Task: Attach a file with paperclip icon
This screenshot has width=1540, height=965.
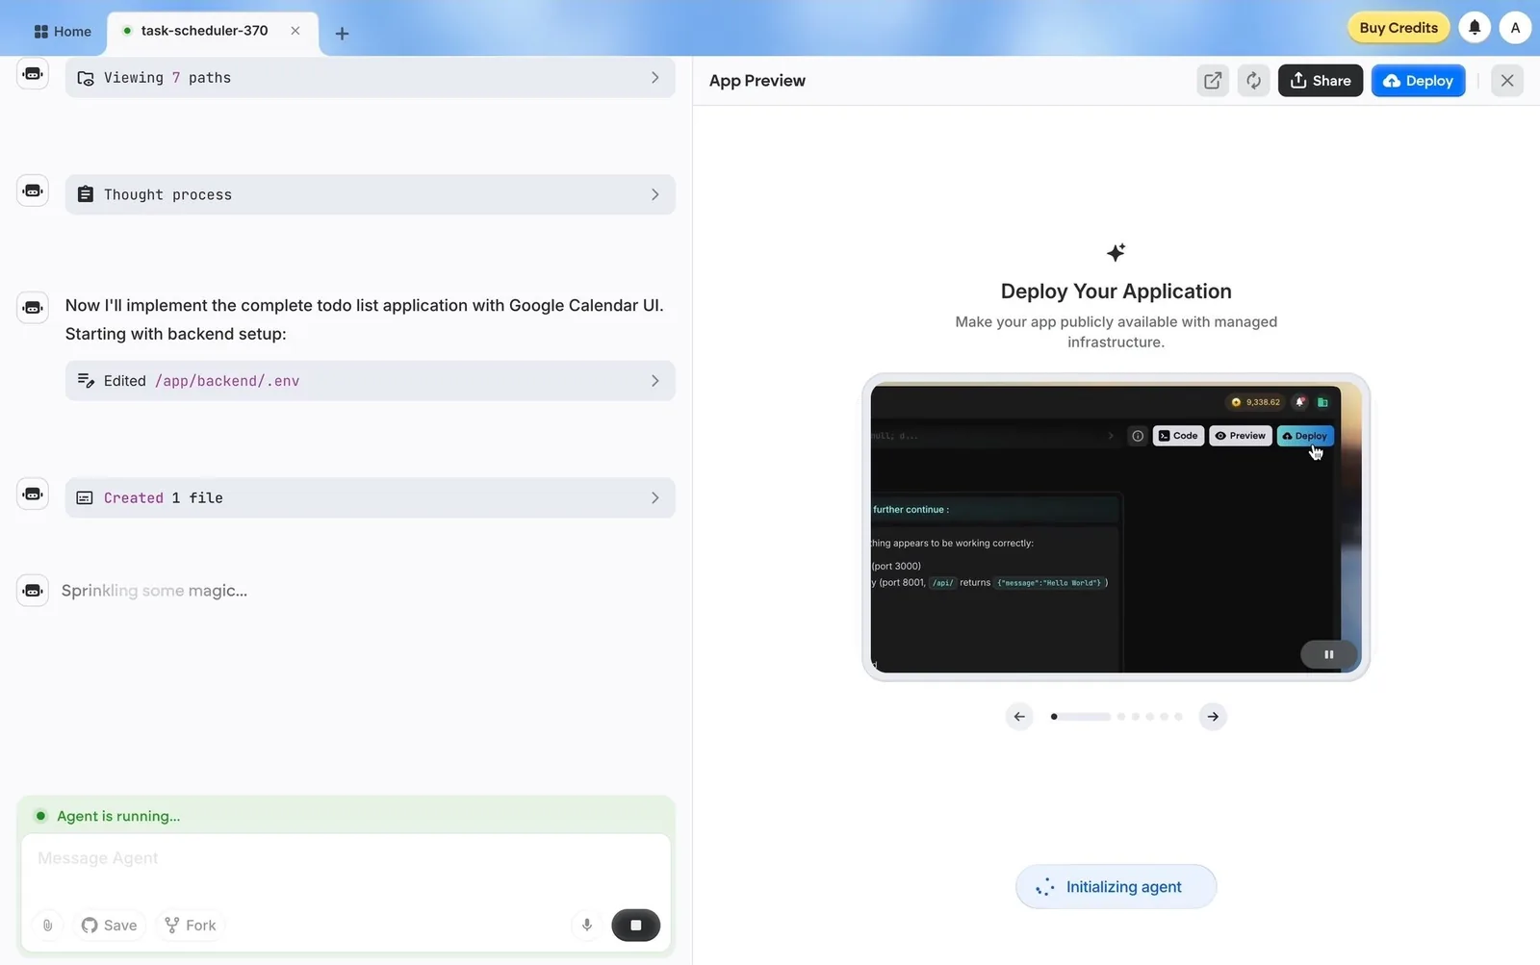Action: [x=47, y=926]
